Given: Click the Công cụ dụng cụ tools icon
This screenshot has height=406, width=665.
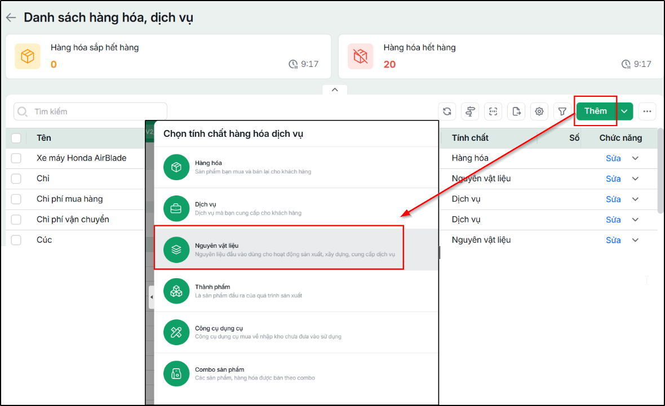Looking at the screenshot, I should pyautogui.click(x=176, y=332).
